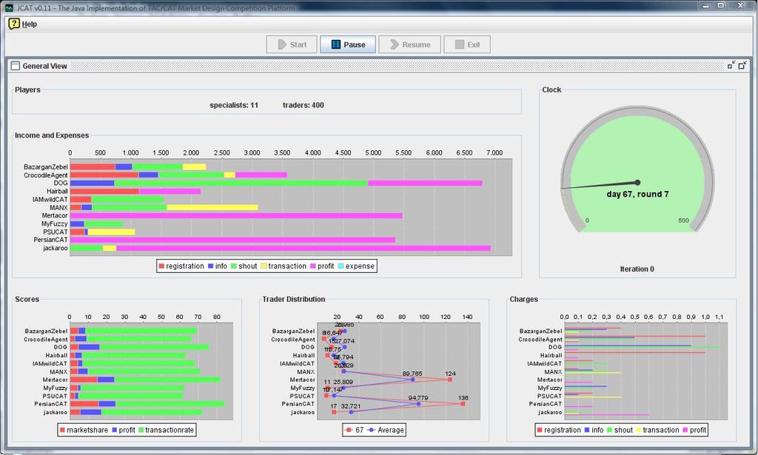The image size is (758, 455).
Task: Click shout swatch in Income legend
Action: click(233, 266)
